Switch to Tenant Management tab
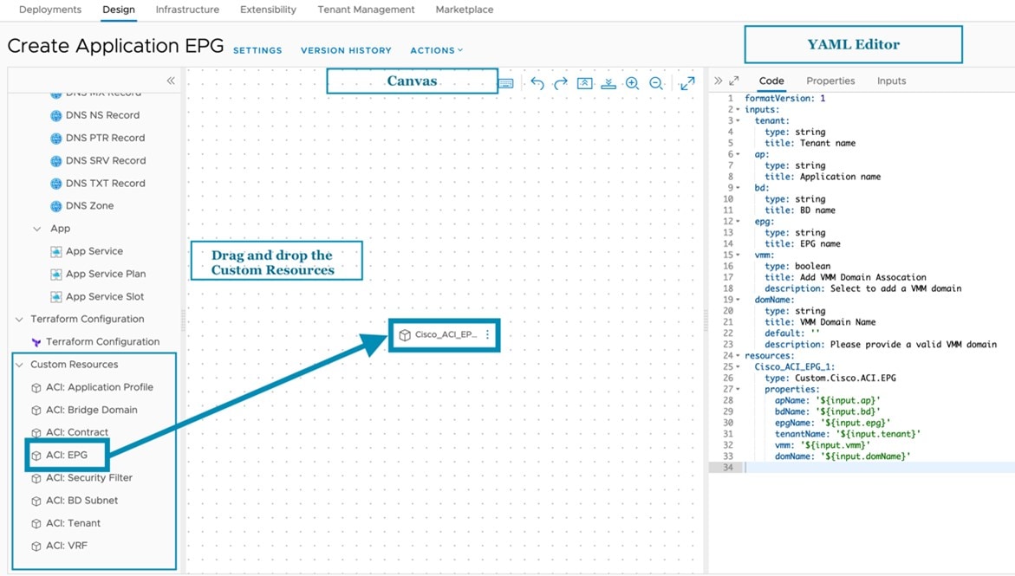The width and height of the screenshot is (1015, 576). tap(367, 10)
